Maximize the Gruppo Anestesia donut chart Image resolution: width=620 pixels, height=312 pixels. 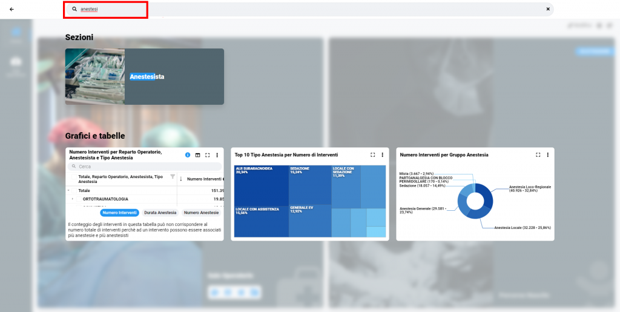pyautogui.click(x=538, y=155)
